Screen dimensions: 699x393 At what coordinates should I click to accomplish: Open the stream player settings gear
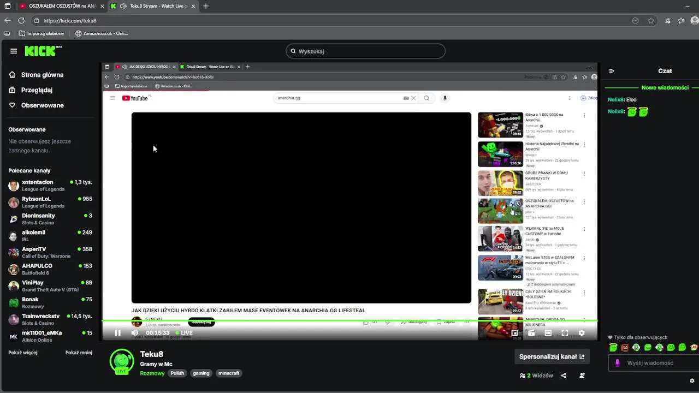pos(582,333)
